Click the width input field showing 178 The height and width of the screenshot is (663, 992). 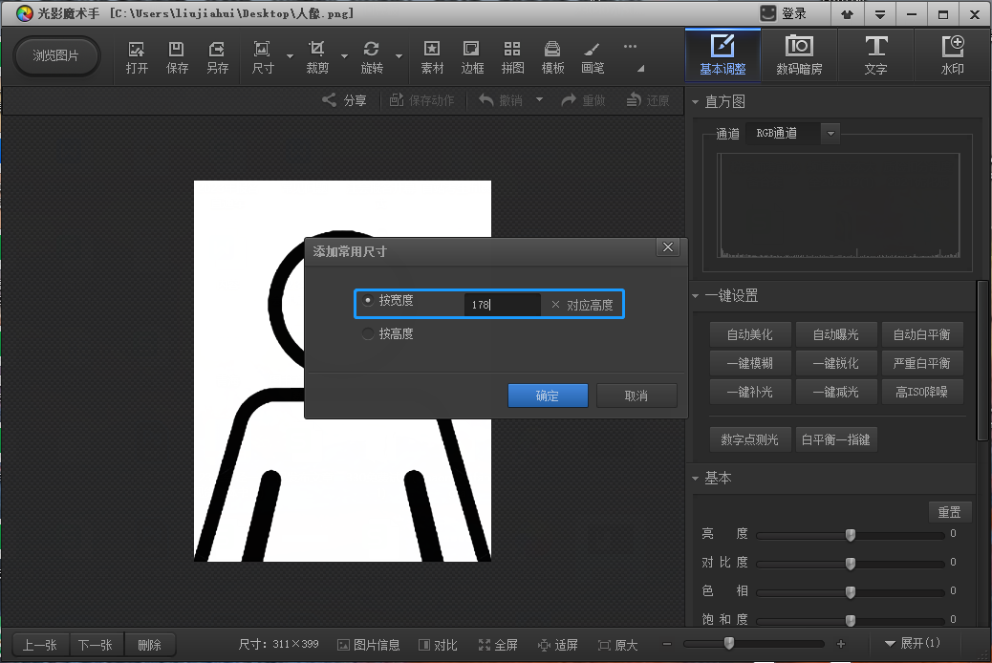pyautogui.click(x=503, y=305)
